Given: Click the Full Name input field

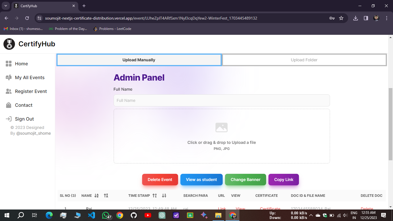Looking at the screenshot, I should pos(222,100).
